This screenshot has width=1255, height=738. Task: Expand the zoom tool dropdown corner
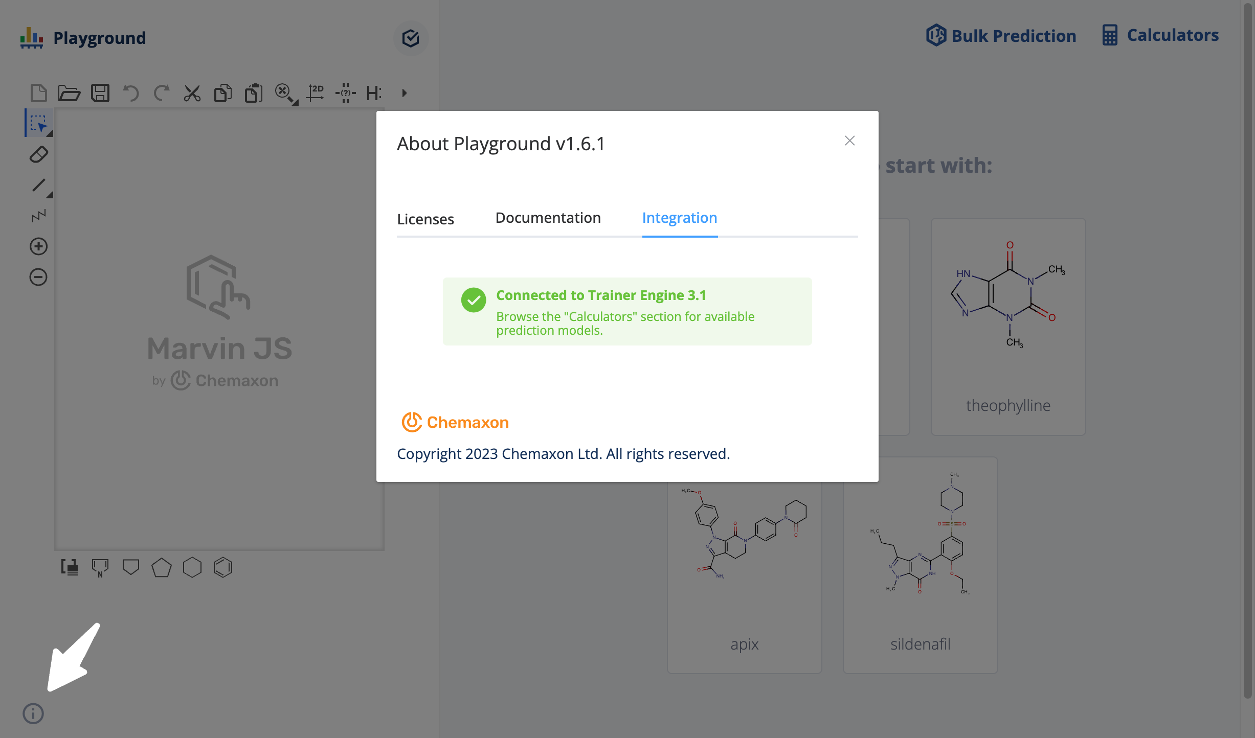pyautogui.click(x=295, y=103)
